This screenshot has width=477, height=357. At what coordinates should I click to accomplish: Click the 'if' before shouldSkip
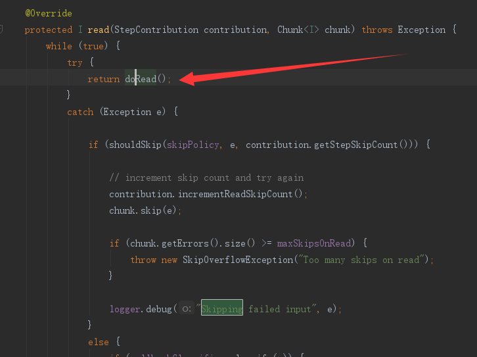tap(93, 145)
